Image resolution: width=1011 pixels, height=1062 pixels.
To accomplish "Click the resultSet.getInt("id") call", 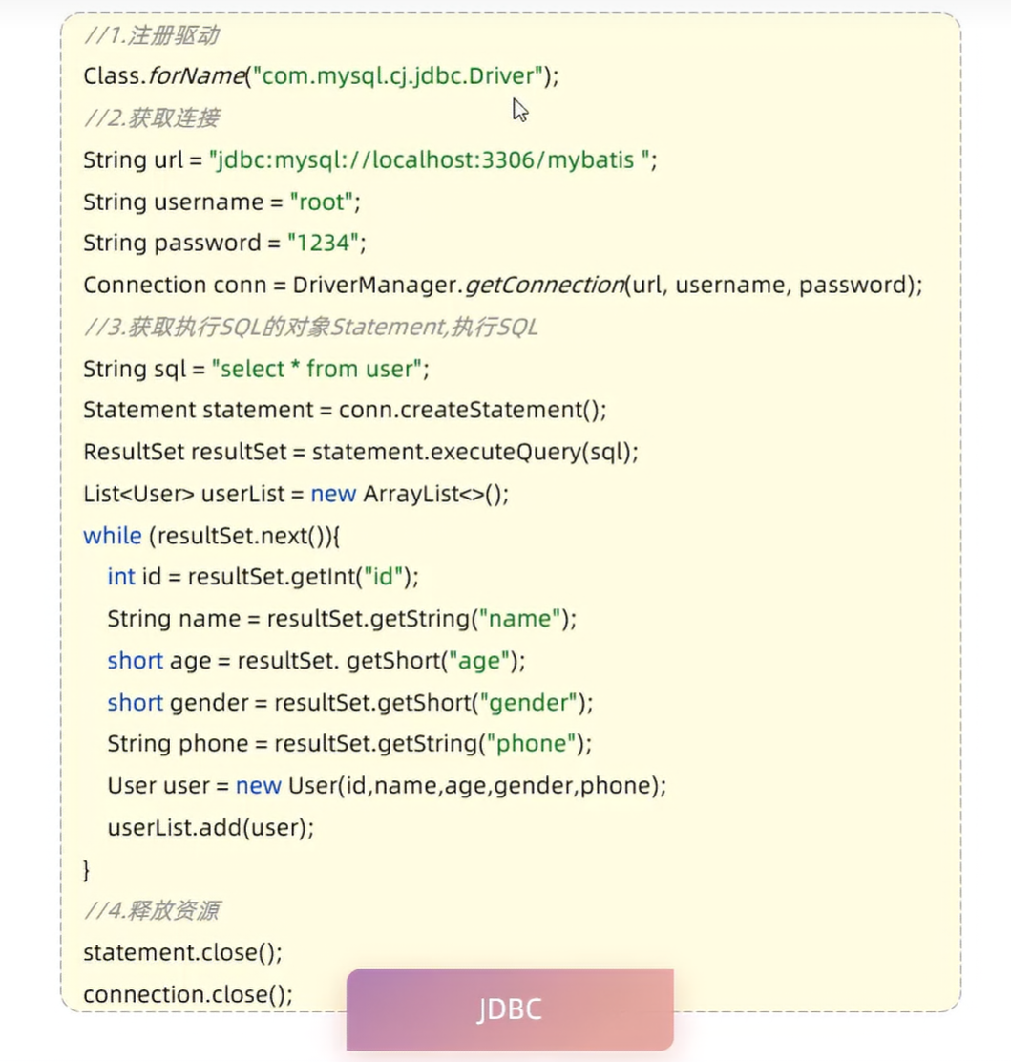I will [x=303, y=577].
